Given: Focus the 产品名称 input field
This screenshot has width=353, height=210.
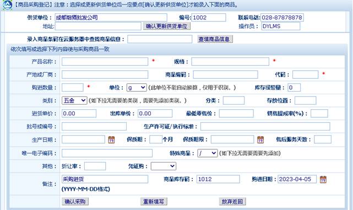Looking at the screenshot, I should click(105, 62).
